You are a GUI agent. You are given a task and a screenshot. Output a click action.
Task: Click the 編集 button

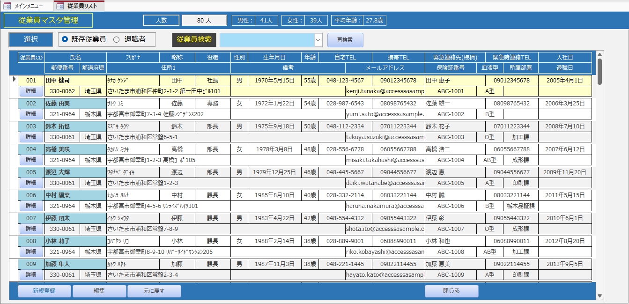(x=99, y=291)
